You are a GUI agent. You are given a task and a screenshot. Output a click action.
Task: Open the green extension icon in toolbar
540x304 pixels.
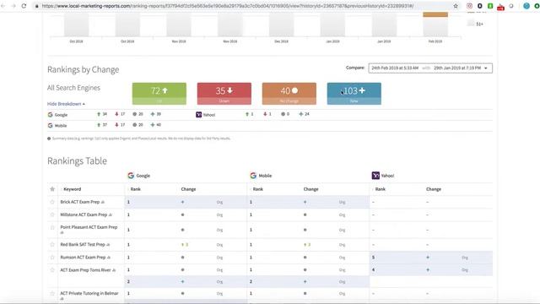tap(490, 6)
